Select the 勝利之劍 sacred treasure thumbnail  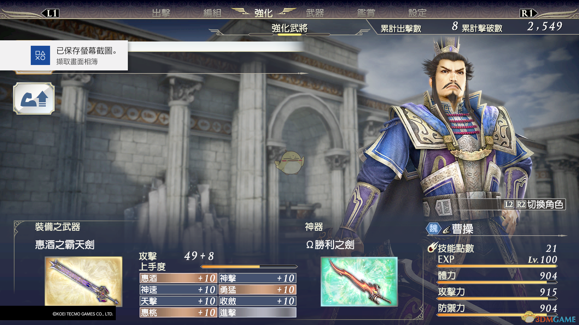(359, 281)
